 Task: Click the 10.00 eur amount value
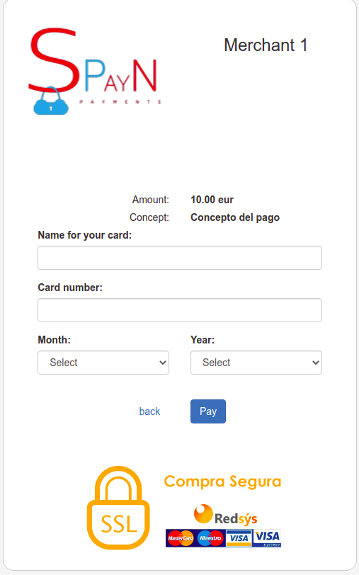tap(212, 200)
